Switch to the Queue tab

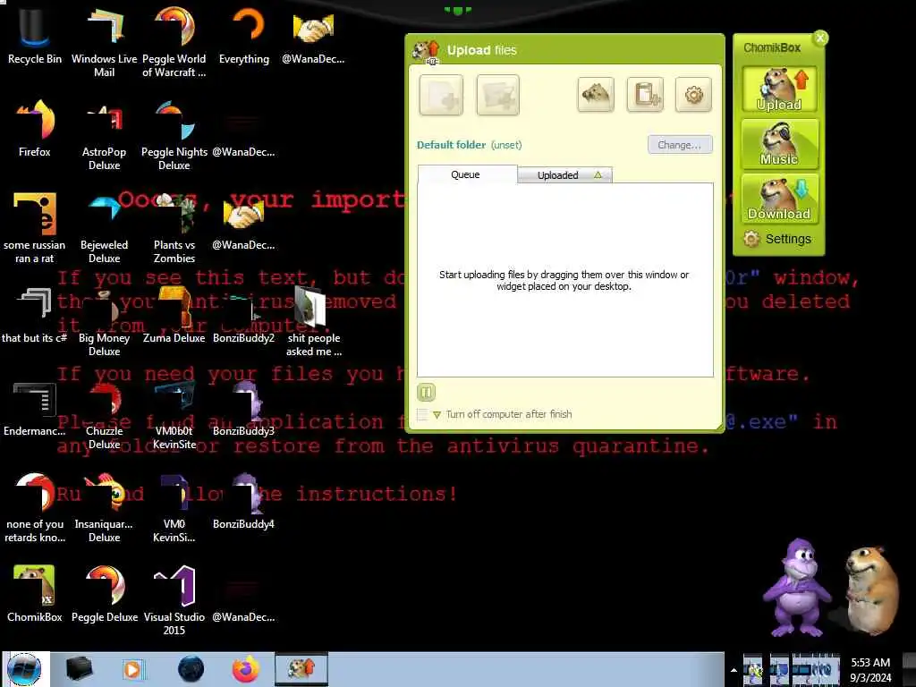[466, 174]
